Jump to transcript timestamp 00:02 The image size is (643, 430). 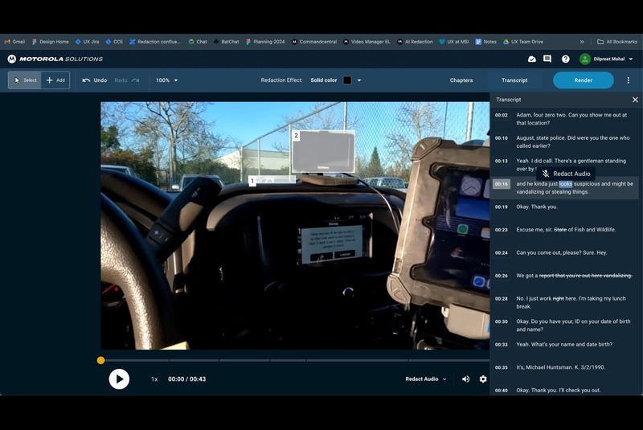pyautogui.click(x=501, y=115)
